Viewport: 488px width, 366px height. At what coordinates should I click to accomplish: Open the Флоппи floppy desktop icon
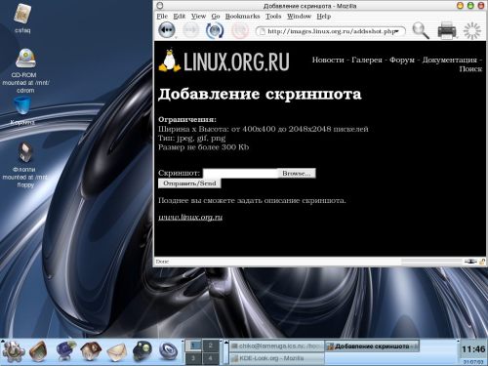(24, 152)
